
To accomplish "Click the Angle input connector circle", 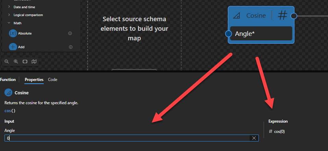I will [x=229, y=33].
